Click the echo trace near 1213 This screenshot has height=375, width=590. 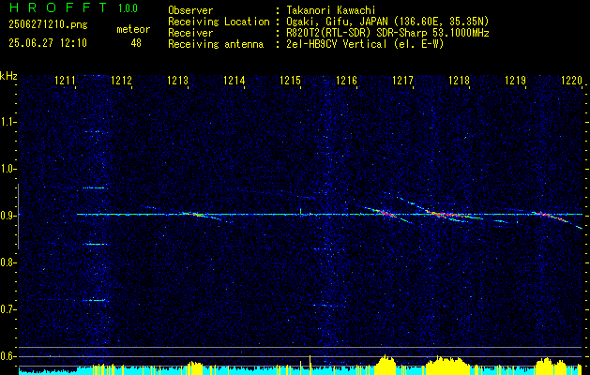pyautogui.click(x=196, y=215)
